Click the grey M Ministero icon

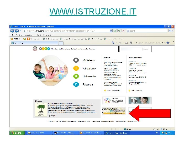tap(76, 60)
